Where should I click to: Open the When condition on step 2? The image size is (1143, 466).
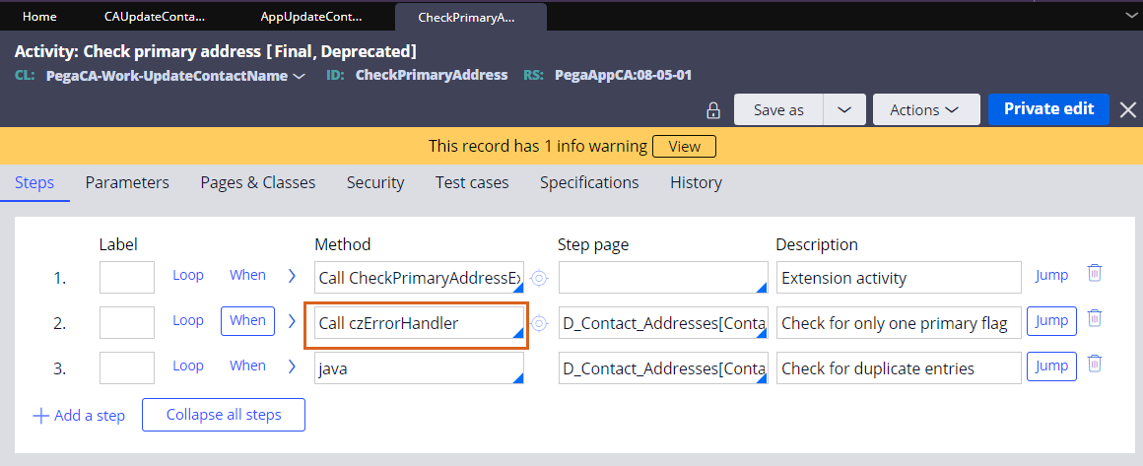click(247, 320)
